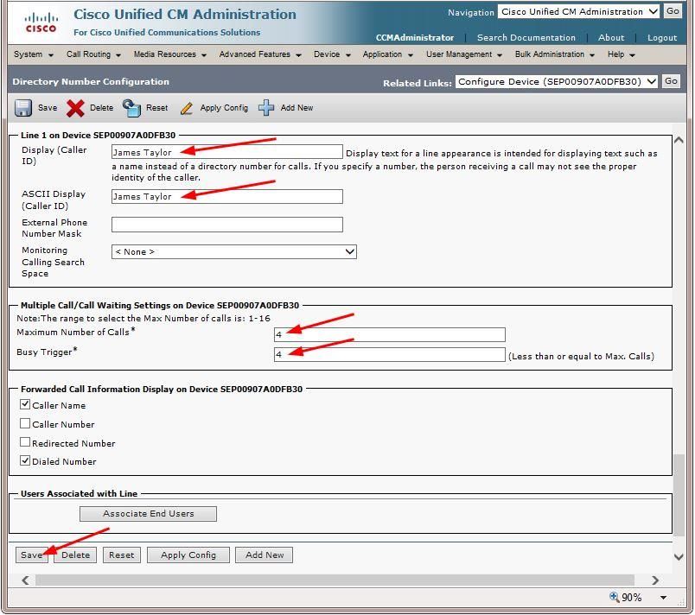This screenshot has width=695, height=615.
Task: Click the horizontal scrollbar right arrow
Action: (x=655, y=580)
